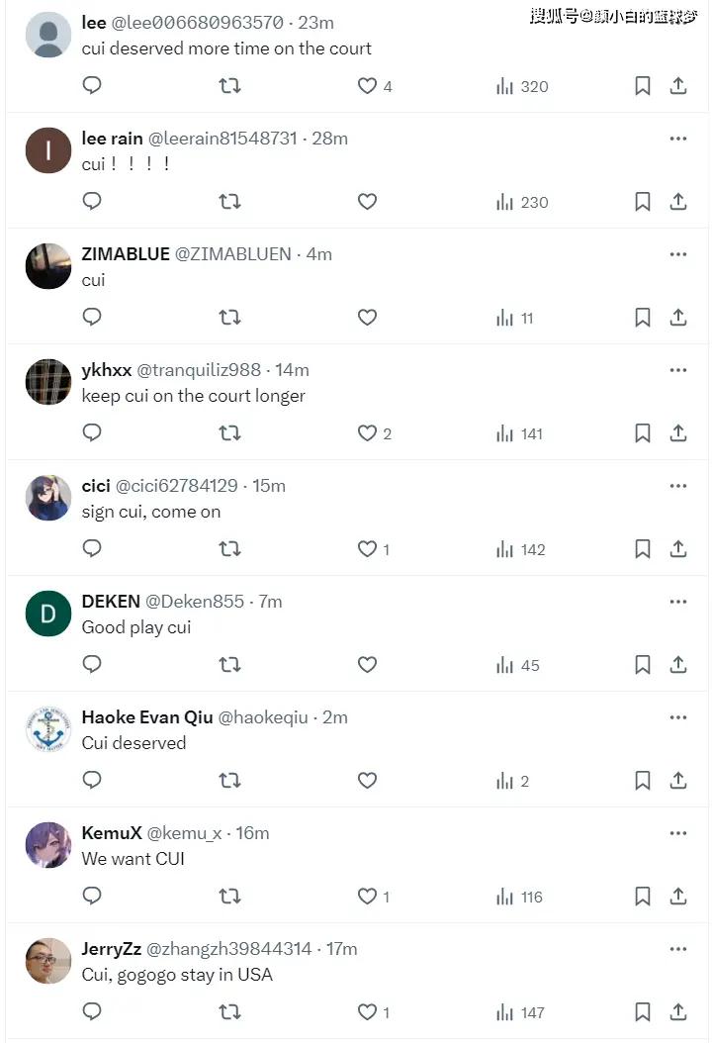
Task: Bookmark JerryZz's "stay in USA" tweet
Action: 642,1012
